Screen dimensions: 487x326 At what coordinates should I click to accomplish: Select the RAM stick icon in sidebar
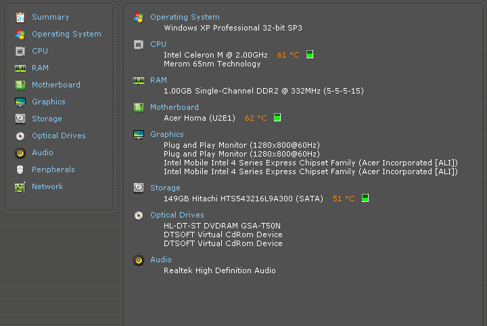pos(20,68)
